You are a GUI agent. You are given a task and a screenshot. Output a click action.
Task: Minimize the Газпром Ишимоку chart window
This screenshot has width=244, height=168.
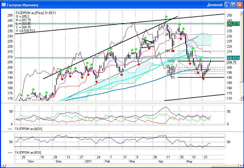point(227,5)
